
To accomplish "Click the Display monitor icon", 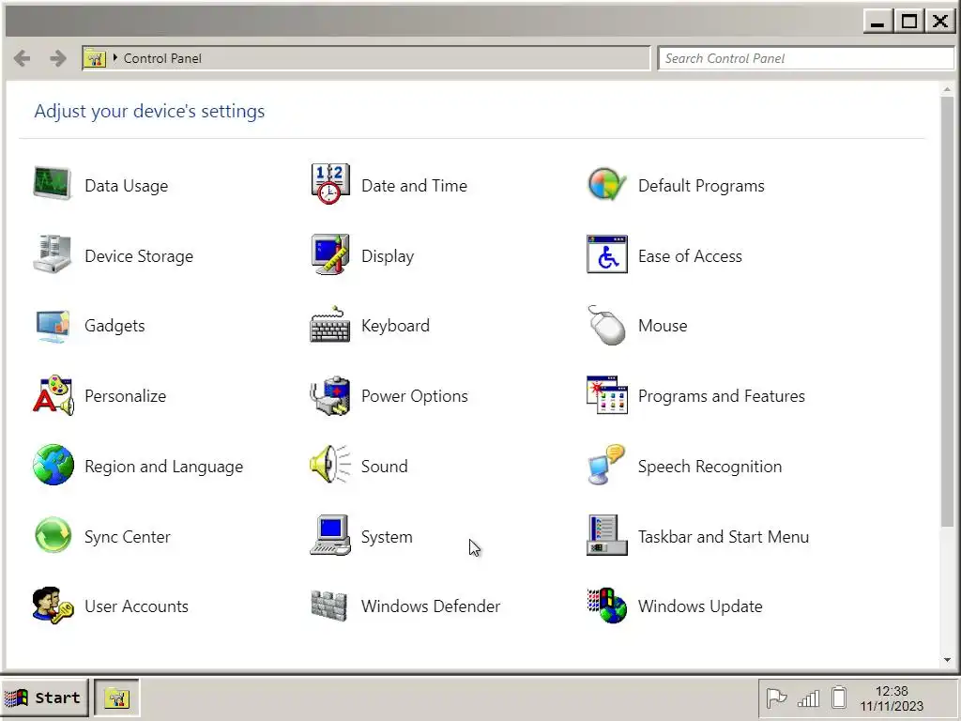I will coord(330,253).
